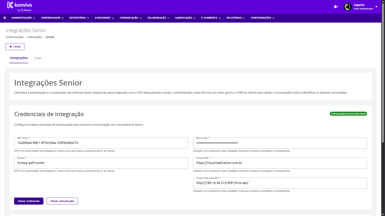
Task: Select the Integrações tab
Action: click(x=19, y=58)
